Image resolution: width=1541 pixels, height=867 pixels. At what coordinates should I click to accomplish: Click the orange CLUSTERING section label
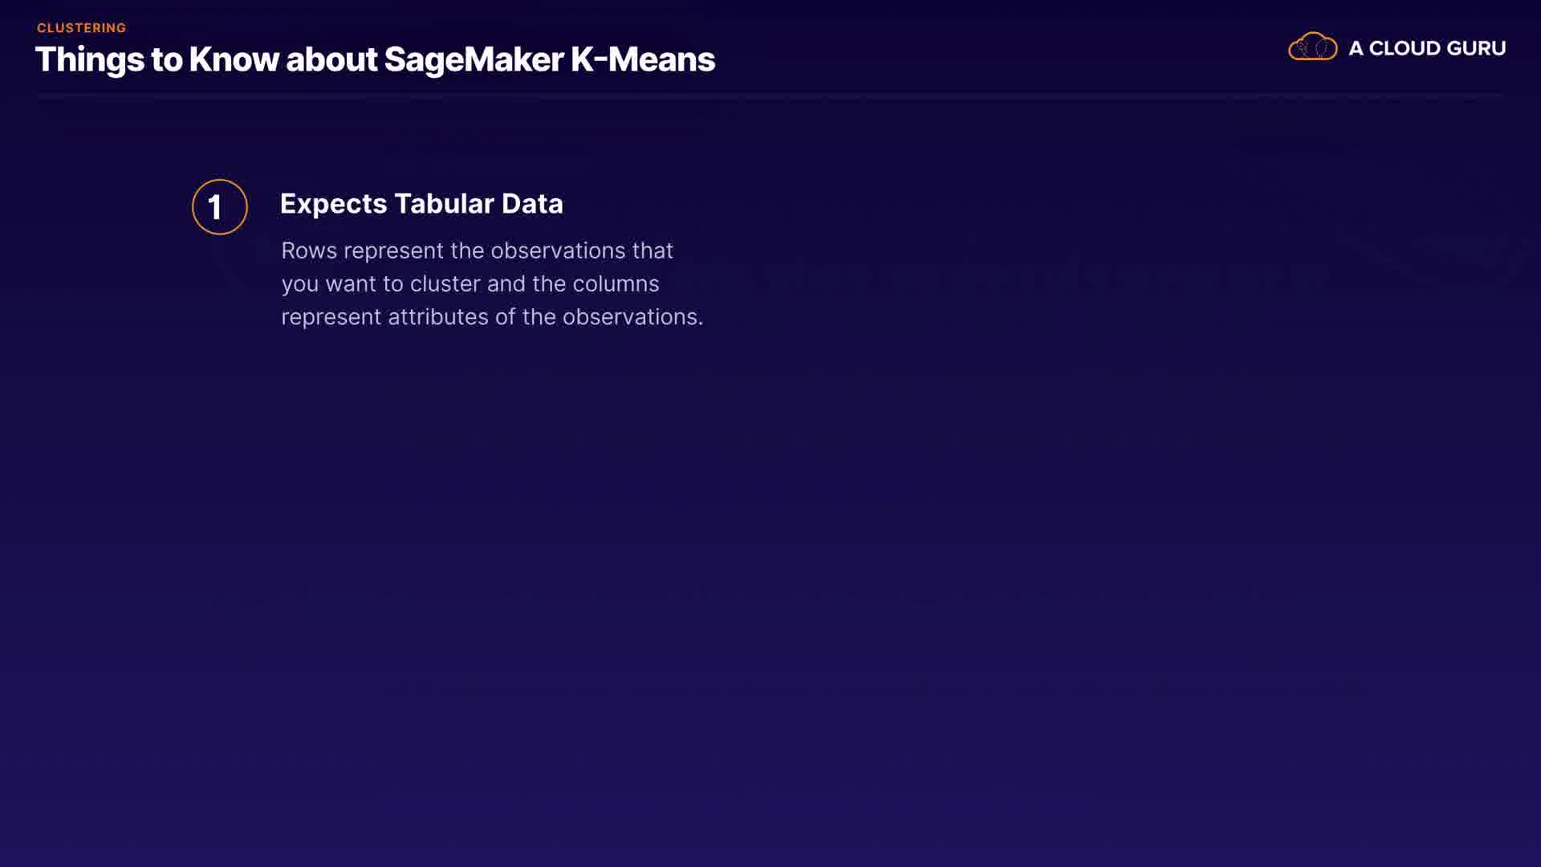pos(81,28)
